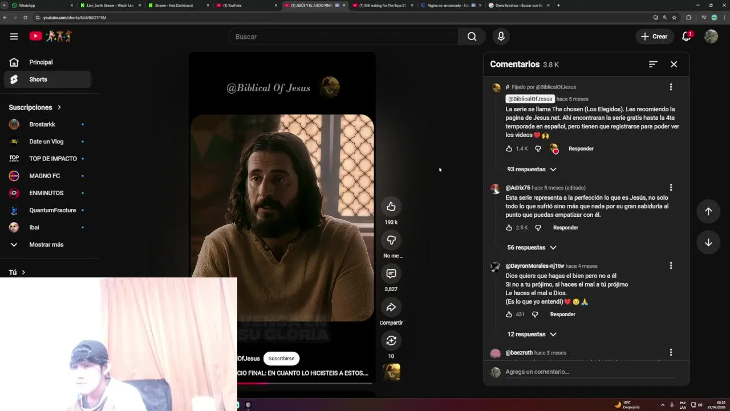Share the short with the arrow icon

pos(391,308)
